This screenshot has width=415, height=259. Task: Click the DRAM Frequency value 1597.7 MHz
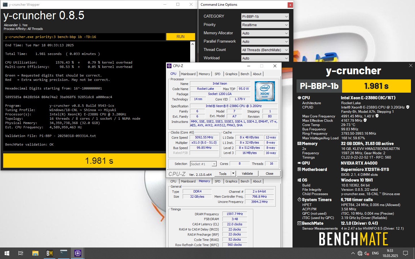235,214
